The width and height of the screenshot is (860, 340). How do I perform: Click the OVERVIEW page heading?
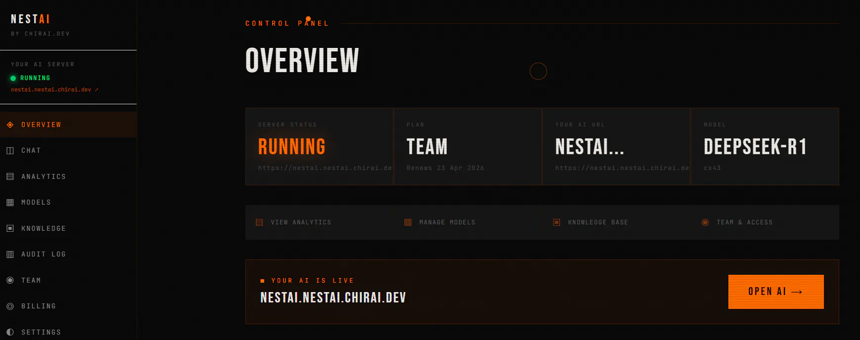[x=302, y=60]
